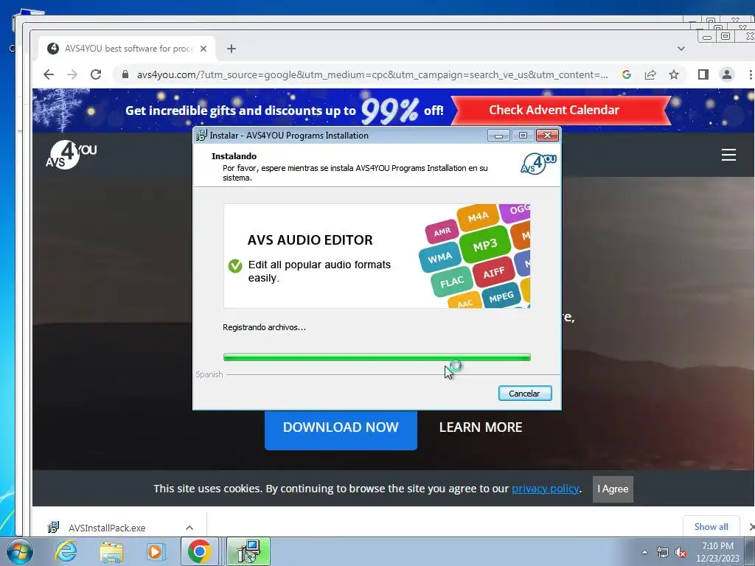Close the AVS4YOU browser tab
The width and height of the screenshot is (755, 566).
click(203, 49)
